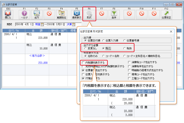Toggle 現場コードを出力する checkbox

(129, 74)
